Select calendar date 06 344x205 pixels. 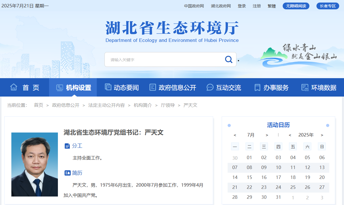[322, 158]
